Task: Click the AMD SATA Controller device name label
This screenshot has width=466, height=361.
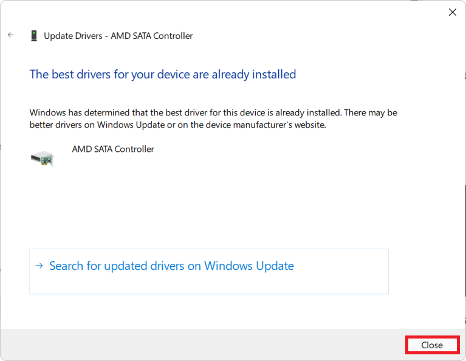Action: coord(113,149)
